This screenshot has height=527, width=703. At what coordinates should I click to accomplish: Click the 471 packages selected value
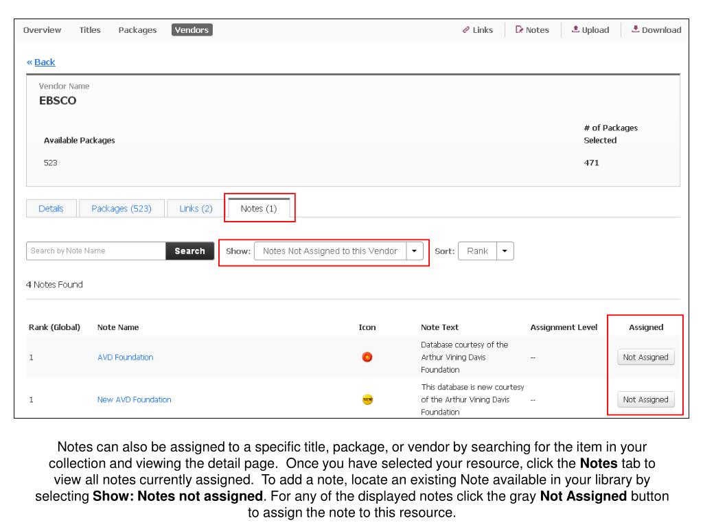591,163
